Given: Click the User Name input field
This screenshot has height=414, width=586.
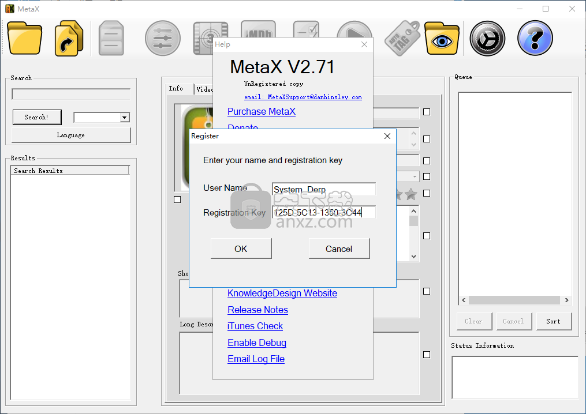Looking at the screenshot, I should (324, 189).
